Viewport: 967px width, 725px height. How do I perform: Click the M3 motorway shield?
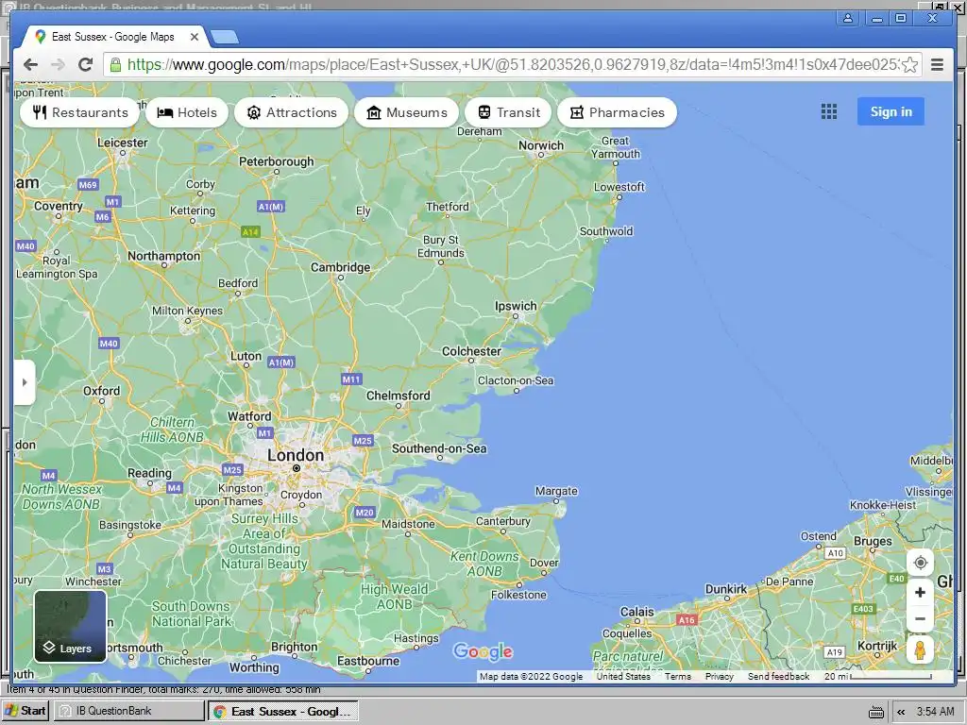[104, 568]
